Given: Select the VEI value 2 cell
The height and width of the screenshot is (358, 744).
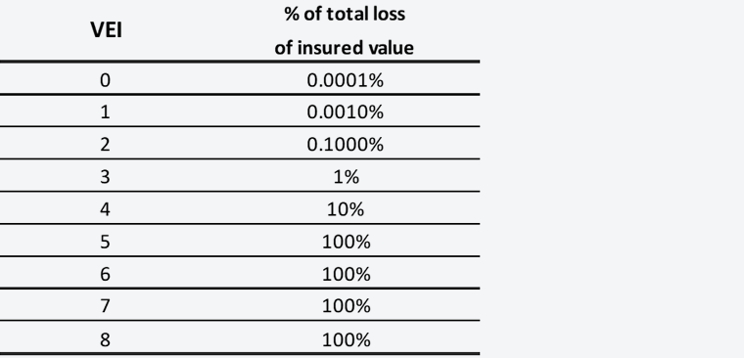Looking at the screenshot, I should 106,145.
